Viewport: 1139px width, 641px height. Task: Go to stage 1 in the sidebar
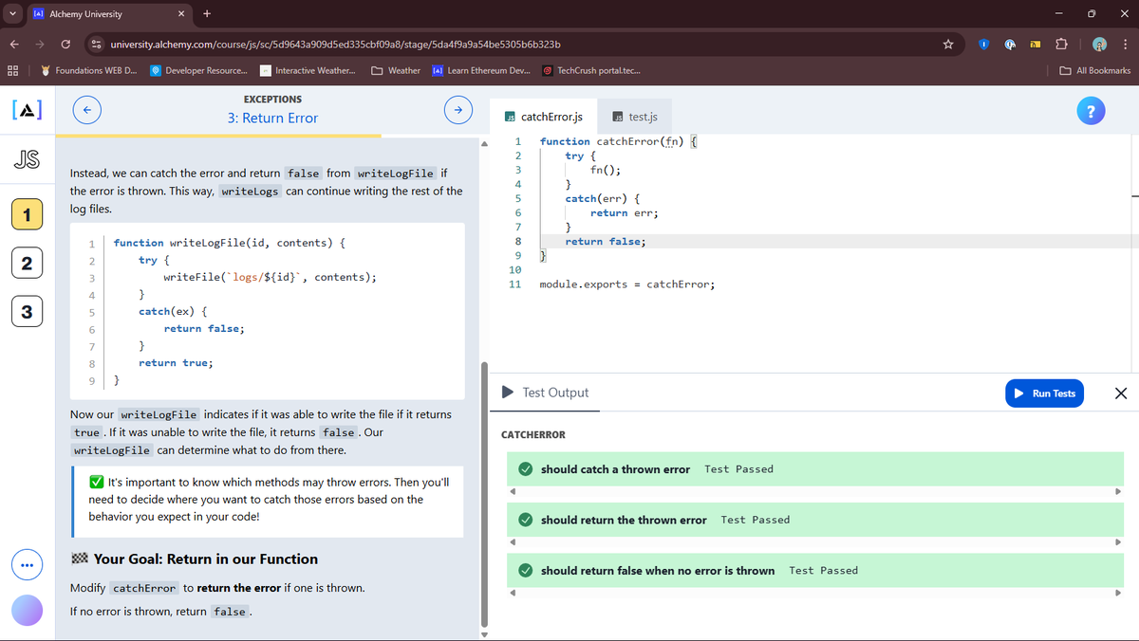point(27,215)
